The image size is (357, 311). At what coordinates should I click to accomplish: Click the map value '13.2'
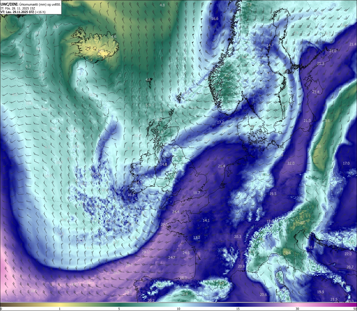click(197, 238)
